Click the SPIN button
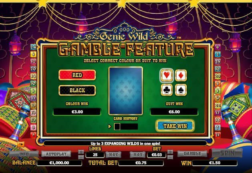The width and height of the screenshot is (252, 173). coord(227,153)
